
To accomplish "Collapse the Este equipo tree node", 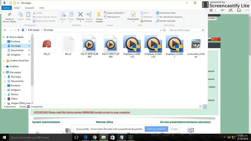I will click(4, 72).
